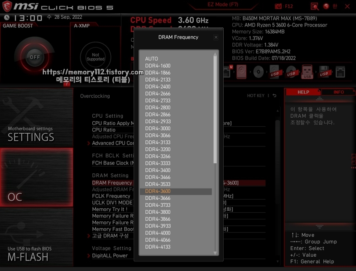Image resolution: width=356 pixels, height=271 pixels.
Task: Choose DDR4-2133 frequency option
Action: 158,79
